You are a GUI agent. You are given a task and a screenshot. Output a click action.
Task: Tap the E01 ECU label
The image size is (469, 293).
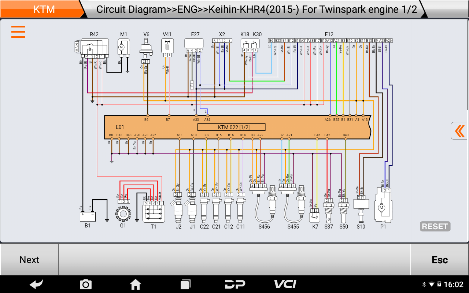(120, 127)
